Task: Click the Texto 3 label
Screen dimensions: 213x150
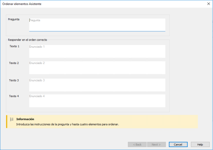Action: click(14, 80)
